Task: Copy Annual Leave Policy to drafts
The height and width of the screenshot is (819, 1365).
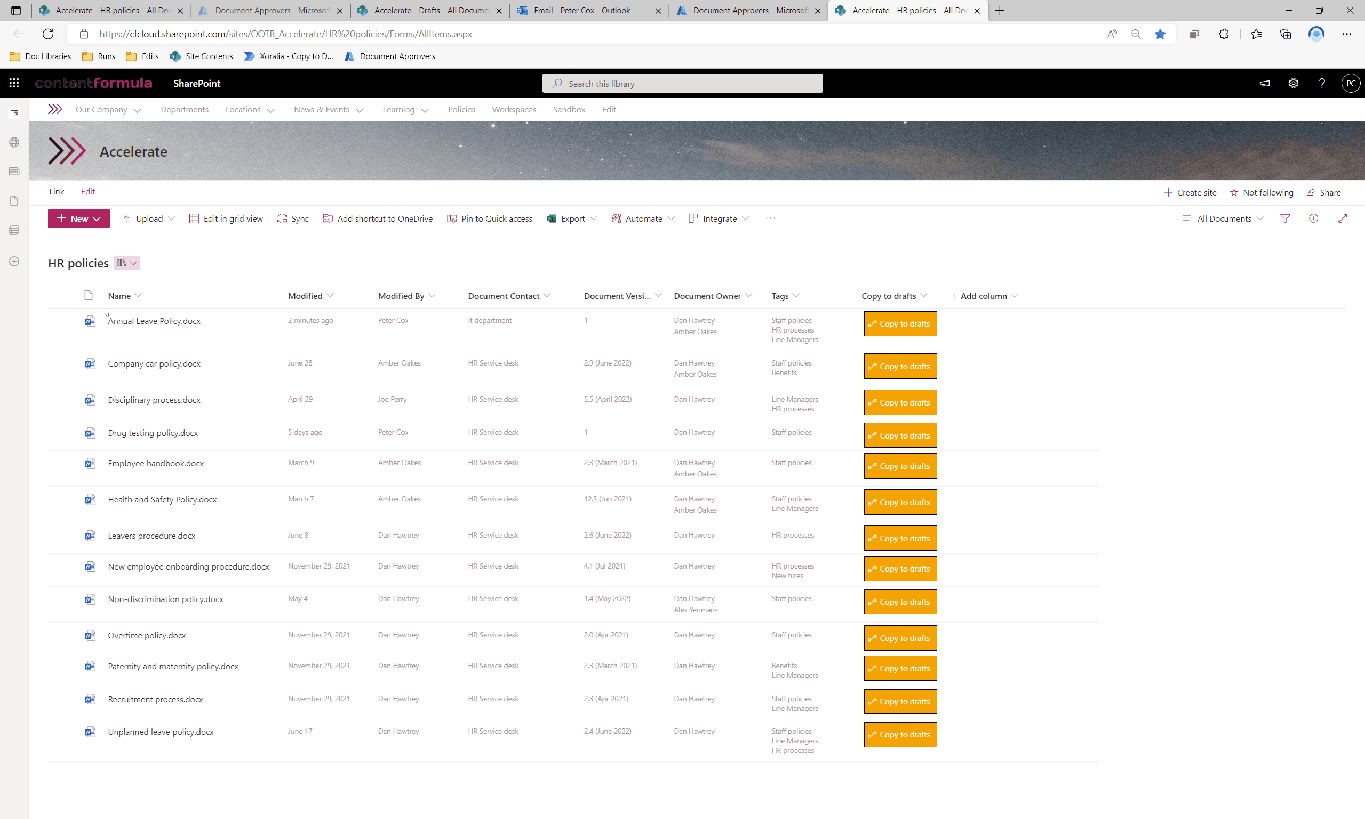Action: 900,324
